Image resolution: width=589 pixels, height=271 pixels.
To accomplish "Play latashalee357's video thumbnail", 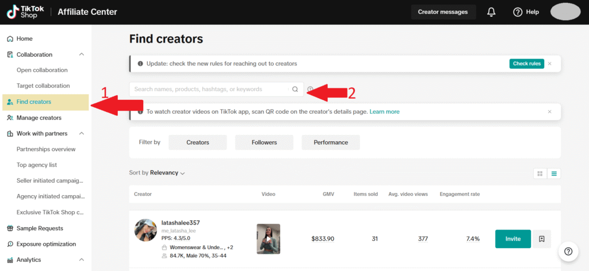I will [x=268, y=239].
